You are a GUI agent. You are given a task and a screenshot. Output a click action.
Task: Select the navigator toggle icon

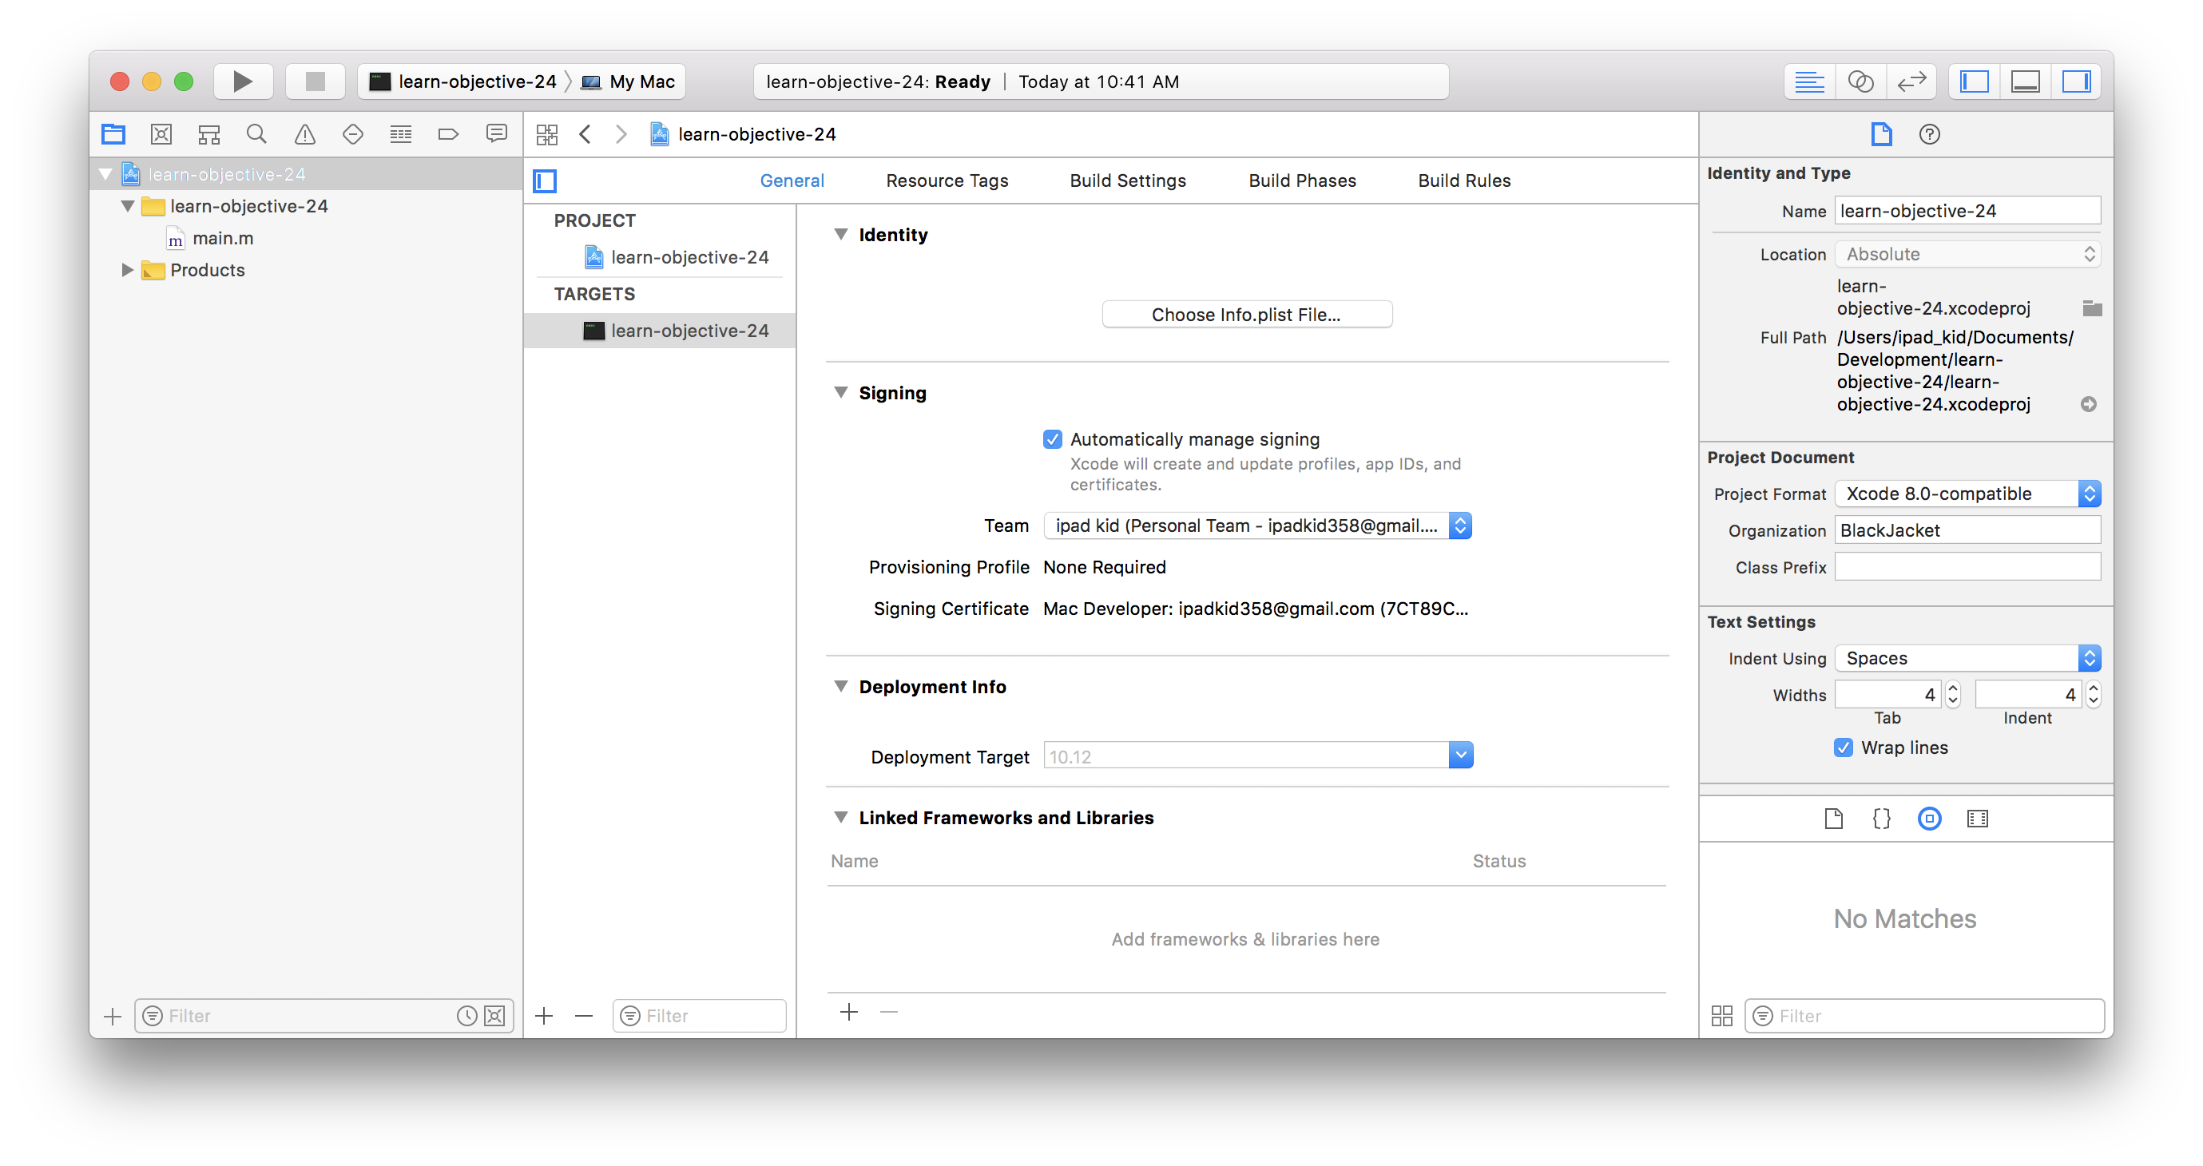point(1975,80)
